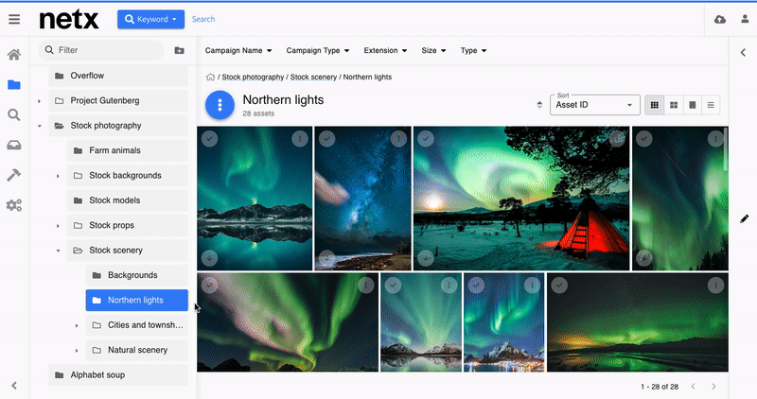Open the Alphabet soup folder

pyautogui.click(x=118, y=374)
